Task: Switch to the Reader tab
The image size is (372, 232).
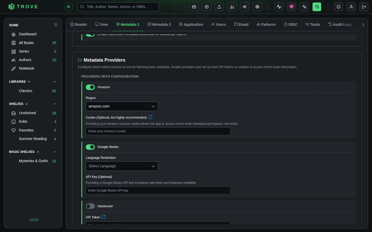Action: (79, 24)
